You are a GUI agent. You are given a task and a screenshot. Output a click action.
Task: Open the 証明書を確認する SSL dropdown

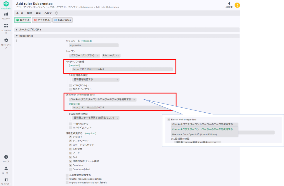[x=96, y=79]
